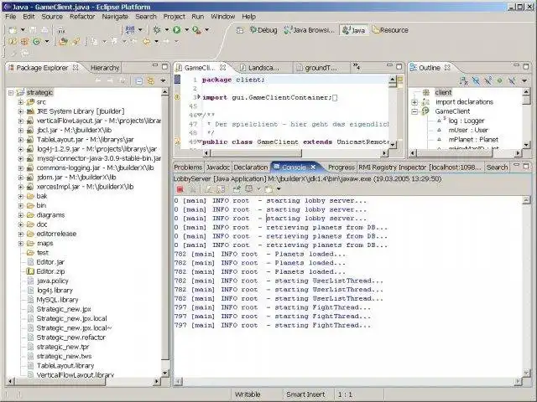Click Collapse All in Package Explorer toolbar

coord(137,80)
